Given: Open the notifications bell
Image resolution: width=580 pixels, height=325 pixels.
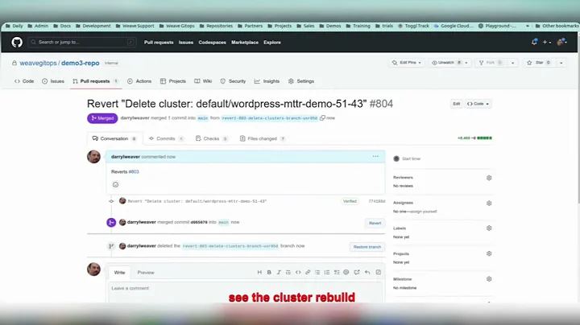Looking at the screenshot, I should [534, 42].
